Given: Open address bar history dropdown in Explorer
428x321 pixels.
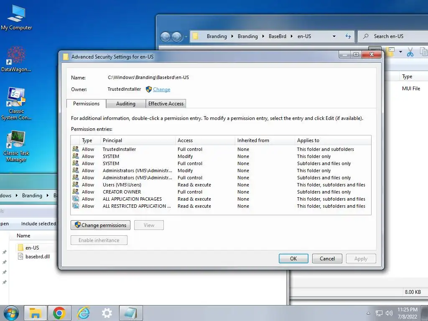Looking at the screenshot, I should [x=334, y=36].
